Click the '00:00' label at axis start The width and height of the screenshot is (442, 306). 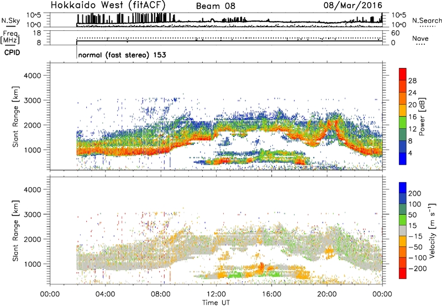(x=50, y=294)
